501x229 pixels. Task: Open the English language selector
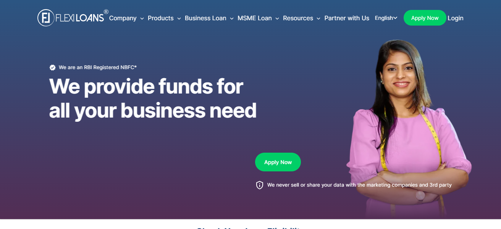click(x=386, y=18)
